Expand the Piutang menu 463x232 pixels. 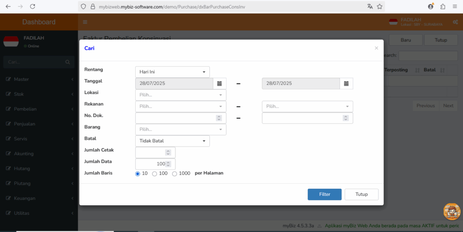coord(39,183)
